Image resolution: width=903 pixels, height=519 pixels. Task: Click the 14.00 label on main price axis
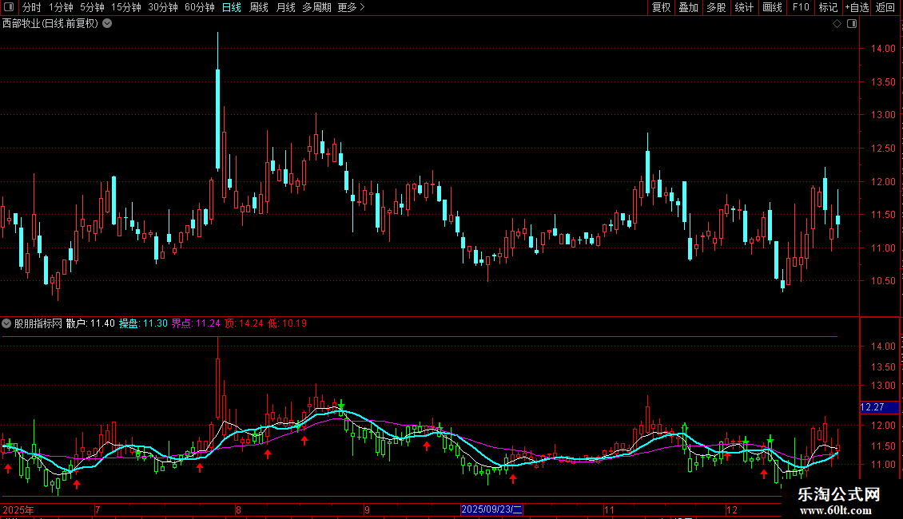pyautogui.click(x=883, y=49)
